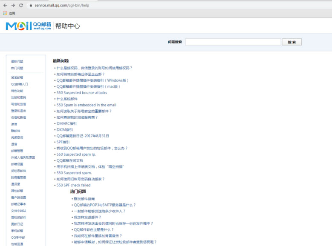The height and width of the screenshot is (246, 332).
Task: Open the 群发邮件指南 link under 热门问题
Action: (x=84, y=199)
